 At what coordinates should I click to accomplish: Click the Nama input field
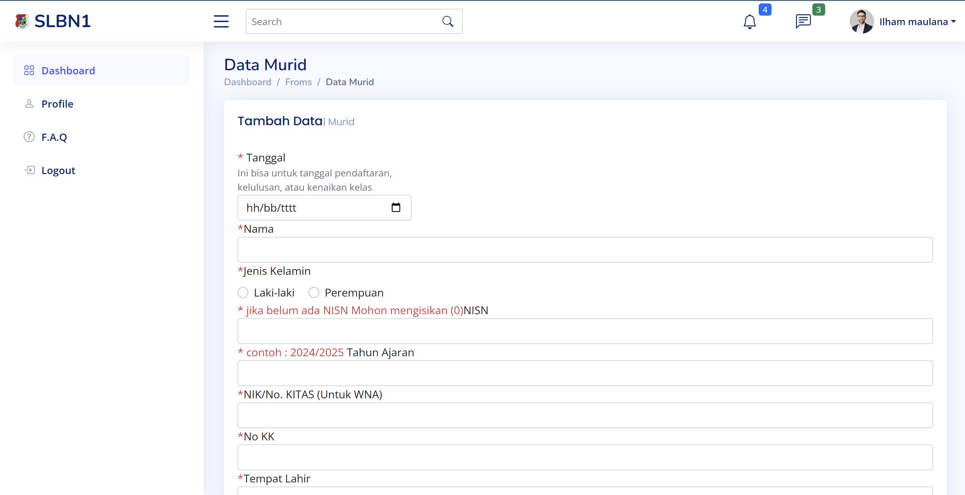[x=585, y=250]
